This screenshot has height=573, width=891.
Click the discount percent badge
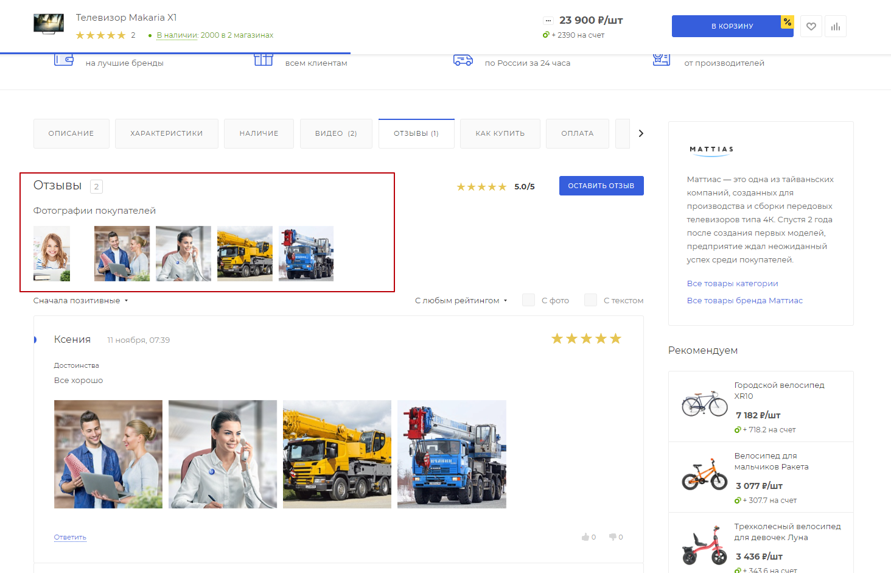(788, 22)
